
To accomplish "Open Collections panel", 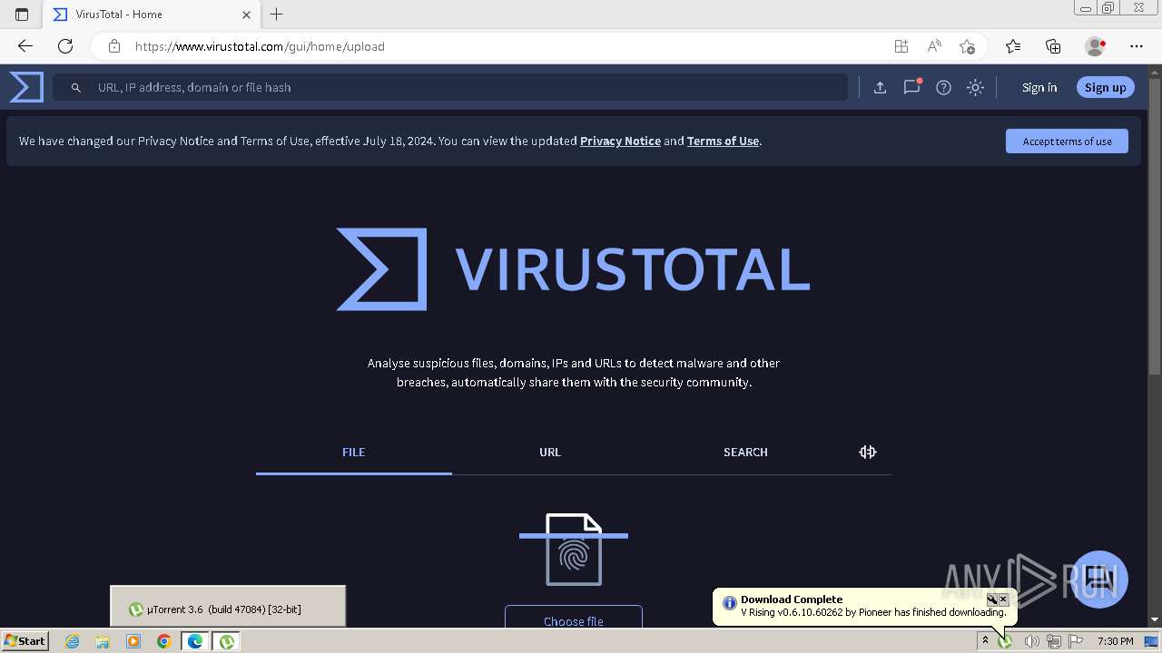I will point(1053,46).
